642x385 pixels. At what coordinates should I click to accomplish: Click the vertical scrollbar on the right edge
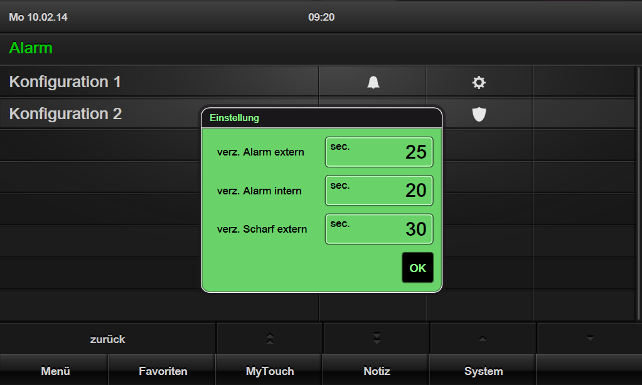(x=638, y=193)
